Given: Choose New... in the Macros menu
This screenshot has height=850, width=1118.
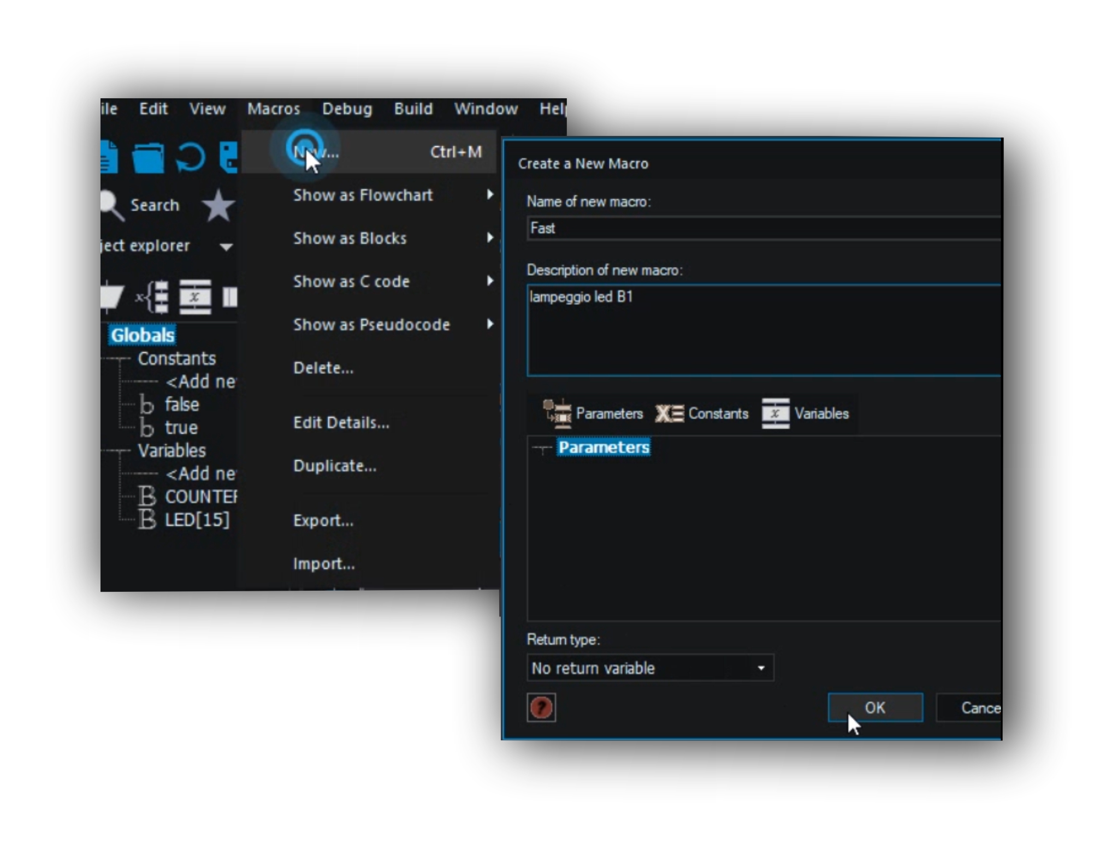Looking at the screenshot, I should coord(369,152).
